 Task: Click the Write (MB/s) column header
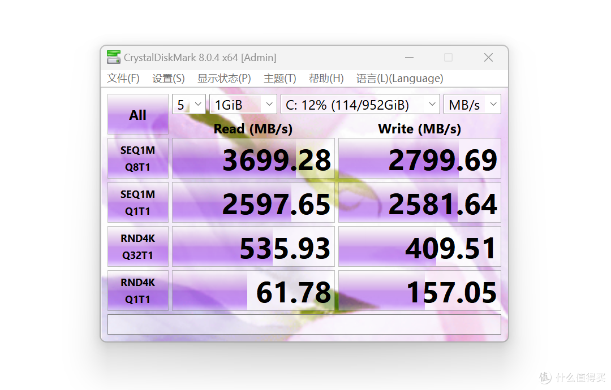coord(420,129)
